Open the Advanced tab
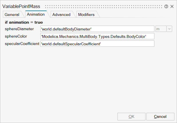The width and height of the screenshot is (177, 123). click(x=61, y=15)
